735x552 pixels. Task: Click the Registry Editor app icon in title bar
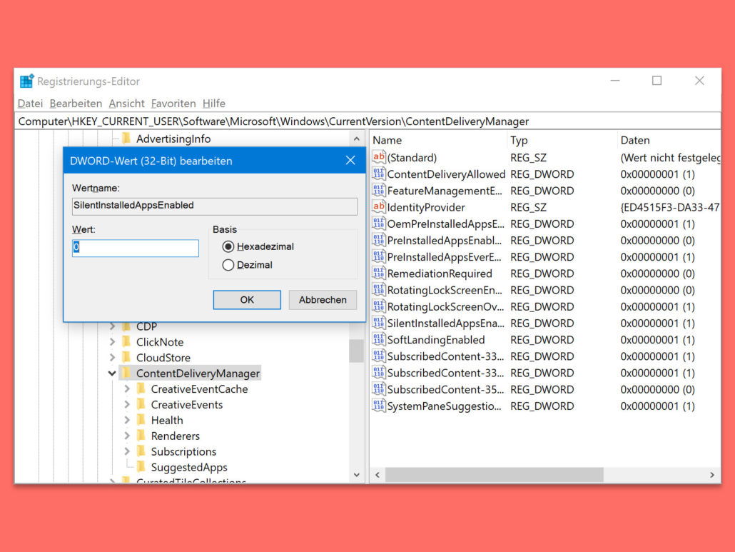(x=26, y=81)
